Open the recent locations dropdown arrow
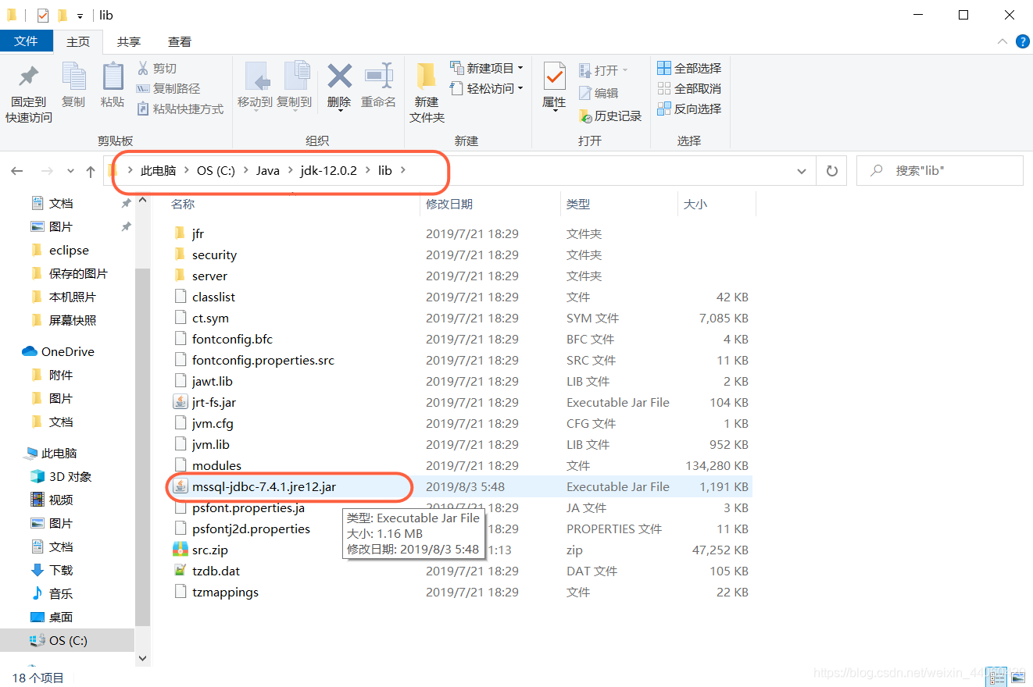The image size is (1033, 687). pyautogui.click(x=70, y=171)
